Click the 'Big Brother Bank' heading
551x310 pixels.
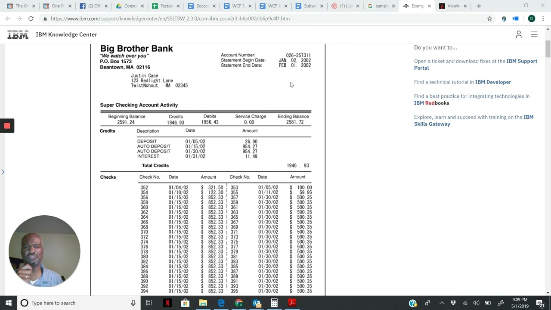click(x=136, y=49)
